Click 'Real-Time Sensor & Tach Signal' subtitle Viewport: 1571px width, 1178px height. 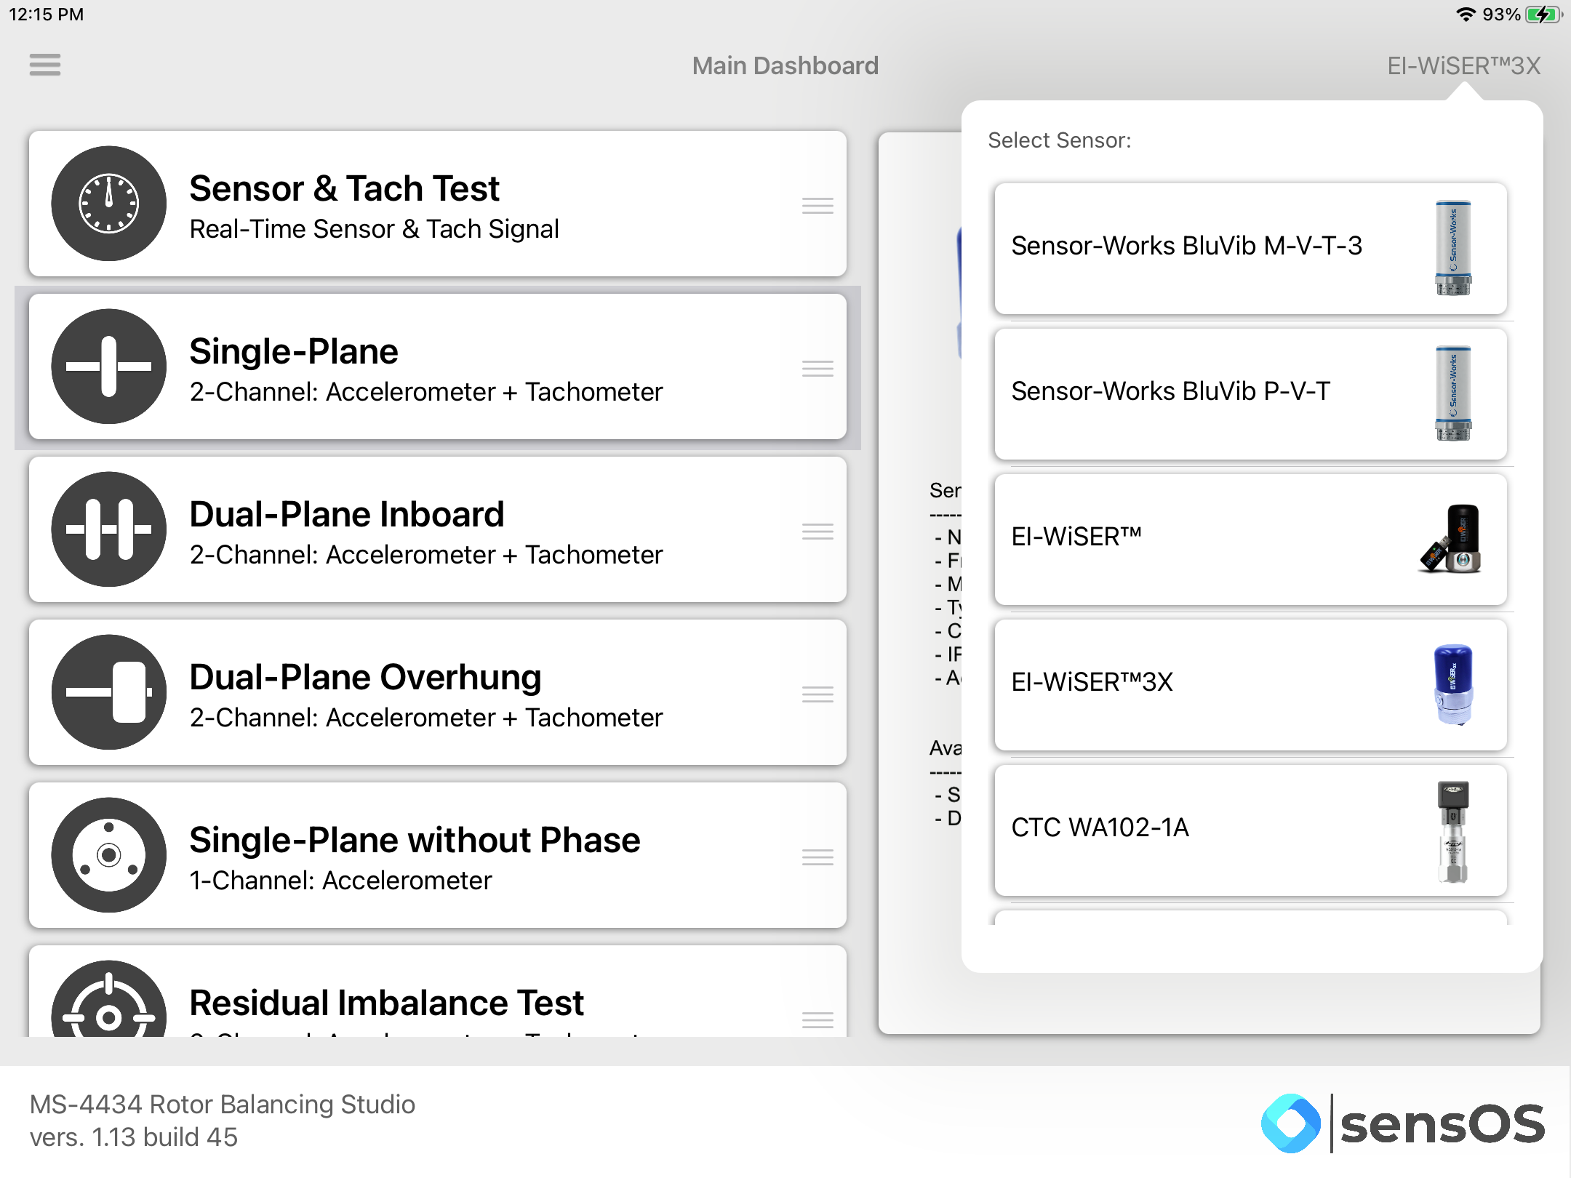coord(374,229)
